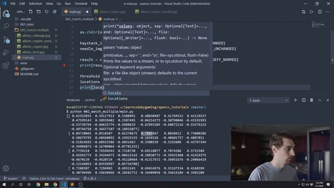The image size is (334, 188).
Task: Run Python file with play icon
Action: (x=312, y=11)
